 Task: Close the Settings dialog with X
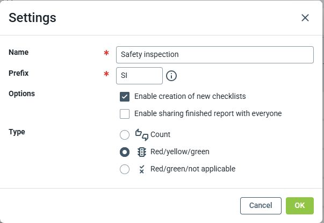pos(305,18)
